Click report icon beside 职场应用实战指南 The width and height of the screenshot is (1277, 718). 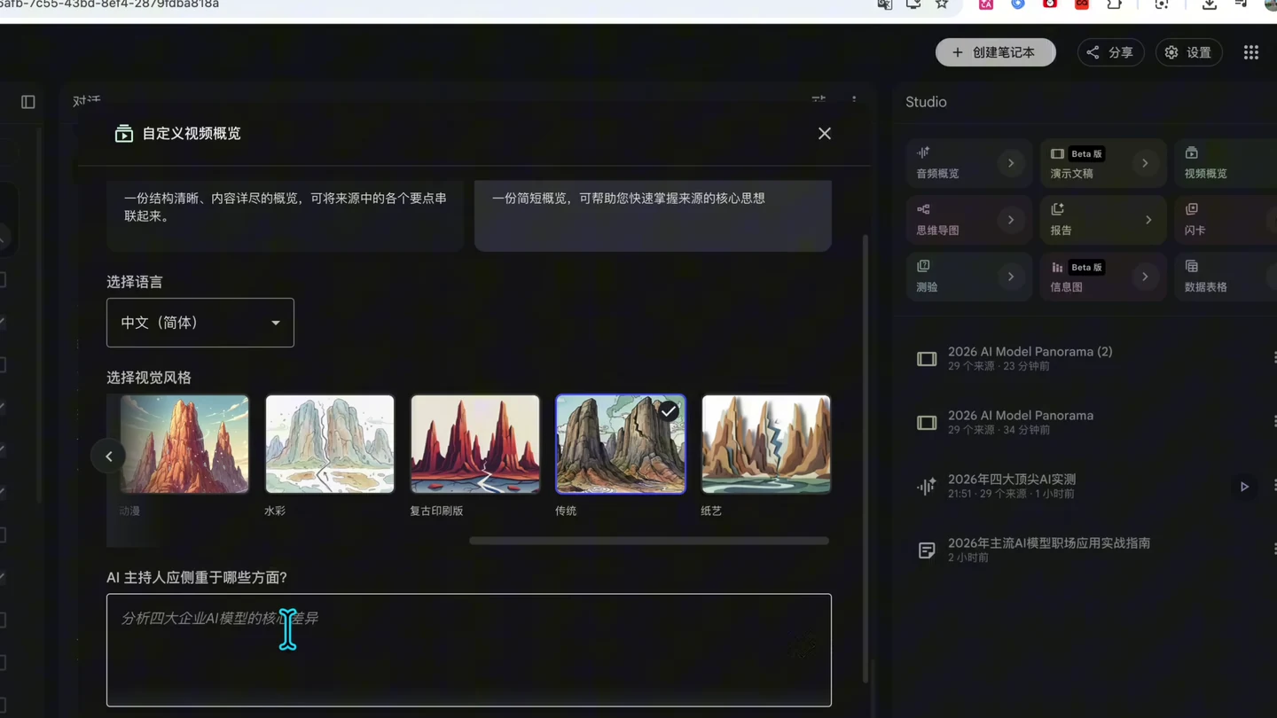(x=927, y=550)
